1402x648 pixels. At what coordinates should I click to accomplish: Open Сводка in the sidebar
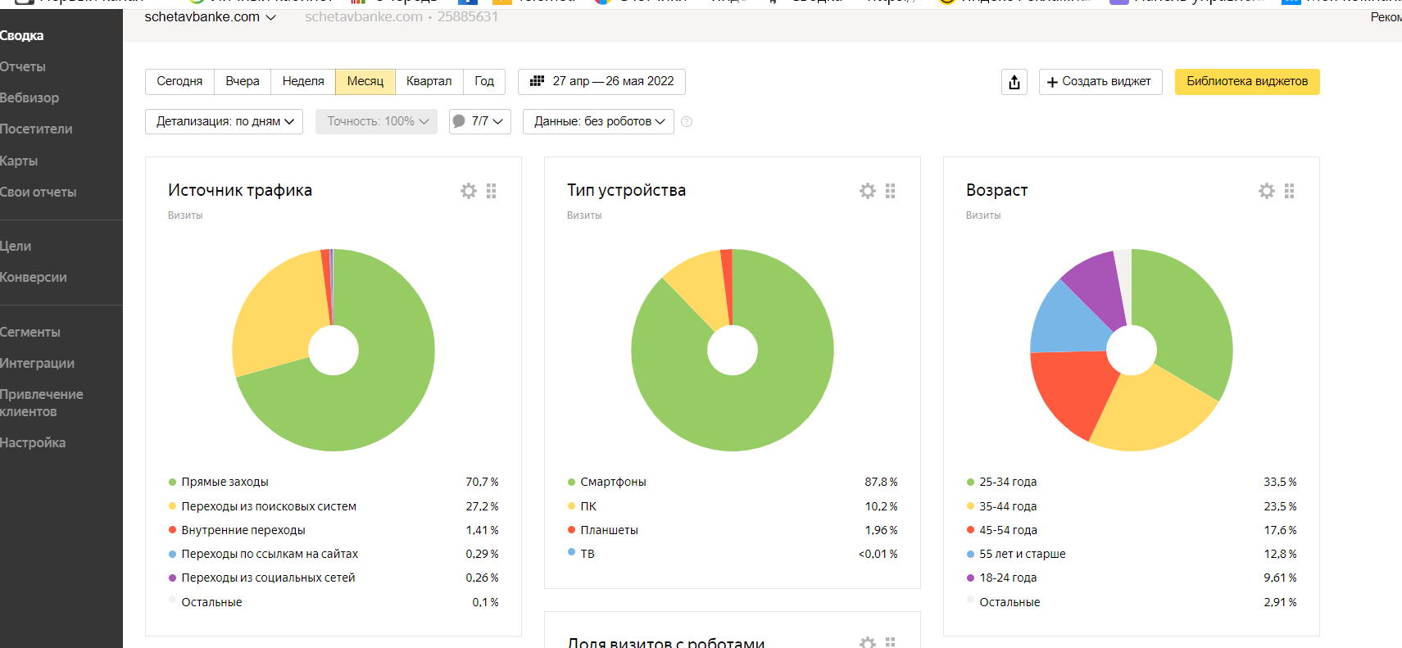tap(22, 35)
